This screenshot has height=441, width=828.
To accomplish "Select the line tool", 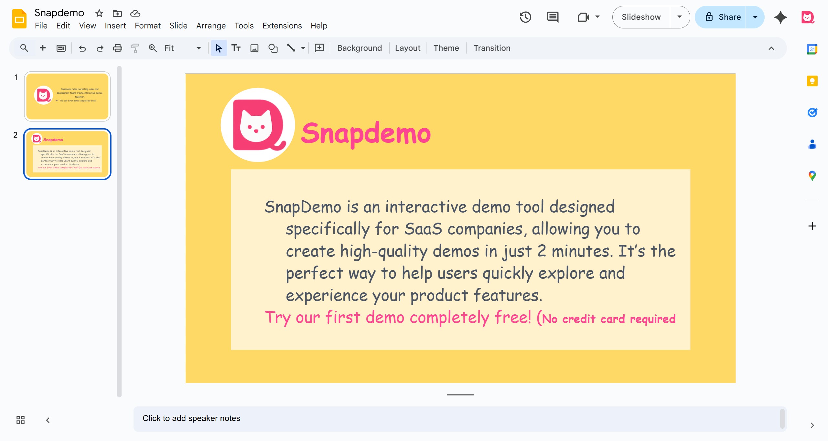I will 291,48.
